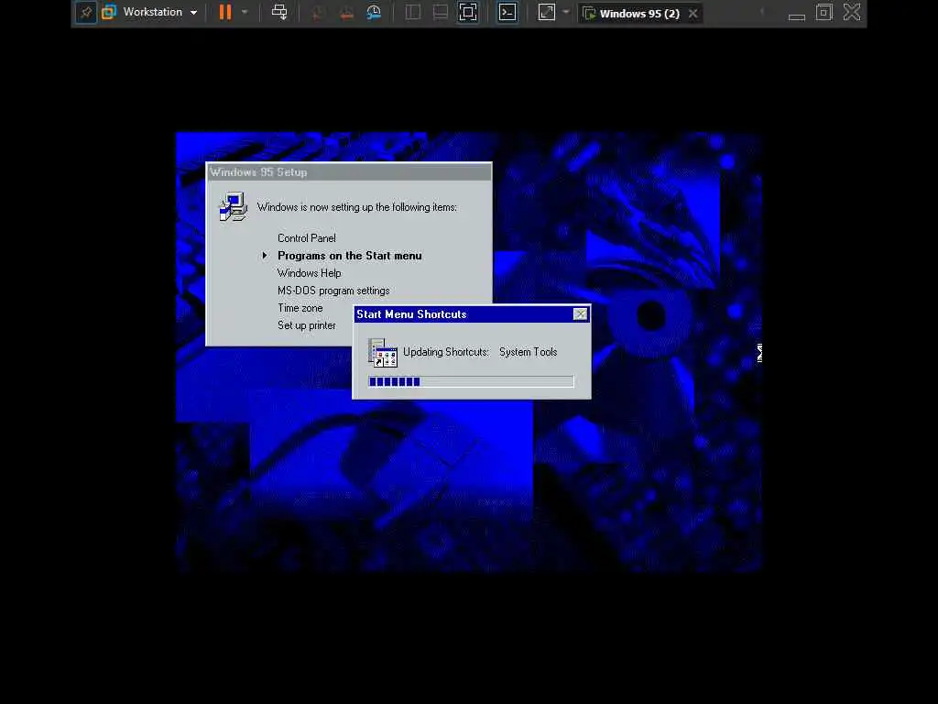Open the console view icon

[x=507, y=13]
